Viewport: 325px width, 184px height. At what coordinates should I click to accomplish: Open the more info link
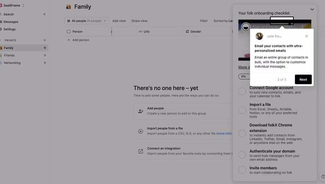click(224, 133)
